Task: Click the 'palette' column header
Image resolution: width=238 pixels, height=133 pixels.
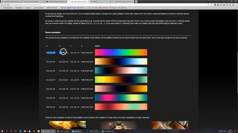Action: [x=97, y=46]
